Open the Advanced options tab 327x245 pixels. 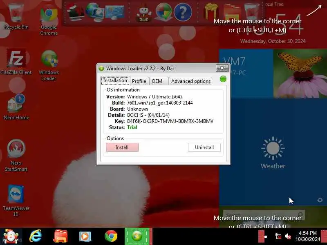[x=191, y=81]
